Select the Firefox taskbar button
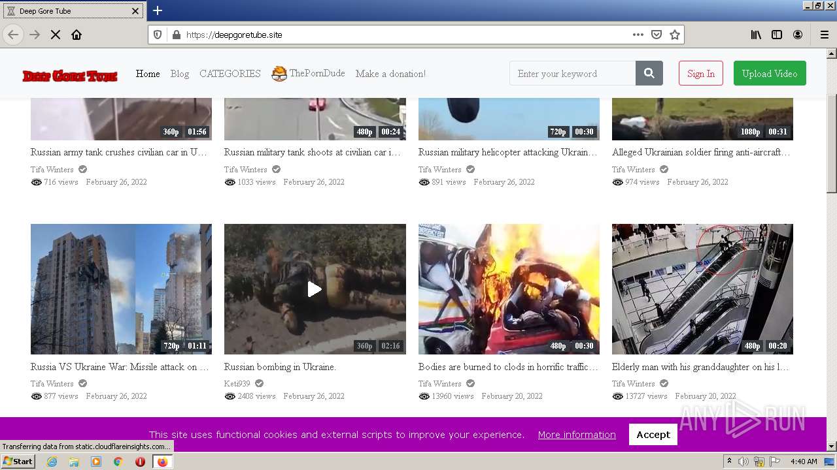This screenshot has height=470, width=837. pos(162,462)
